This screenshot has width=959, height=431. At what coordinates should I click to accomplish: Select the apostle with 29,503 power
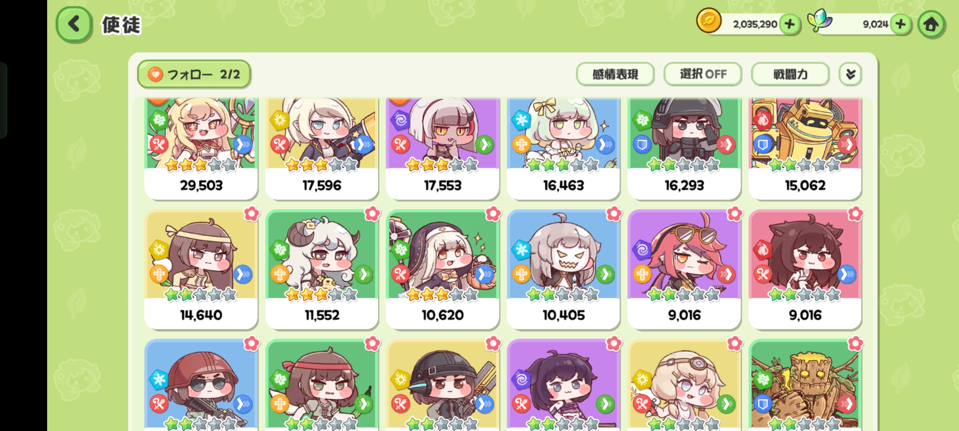201,148
